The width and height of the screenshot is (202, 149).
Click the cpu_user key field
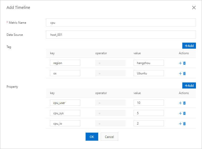pos(65,103)
